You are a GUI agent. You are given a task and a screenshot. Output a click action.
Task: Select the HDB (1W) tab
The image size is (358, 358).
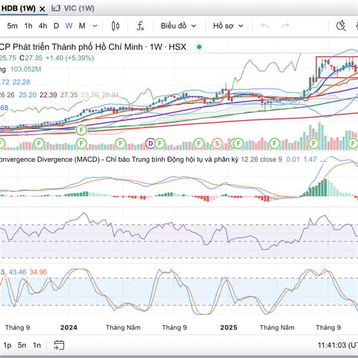[x=18, y=8]
